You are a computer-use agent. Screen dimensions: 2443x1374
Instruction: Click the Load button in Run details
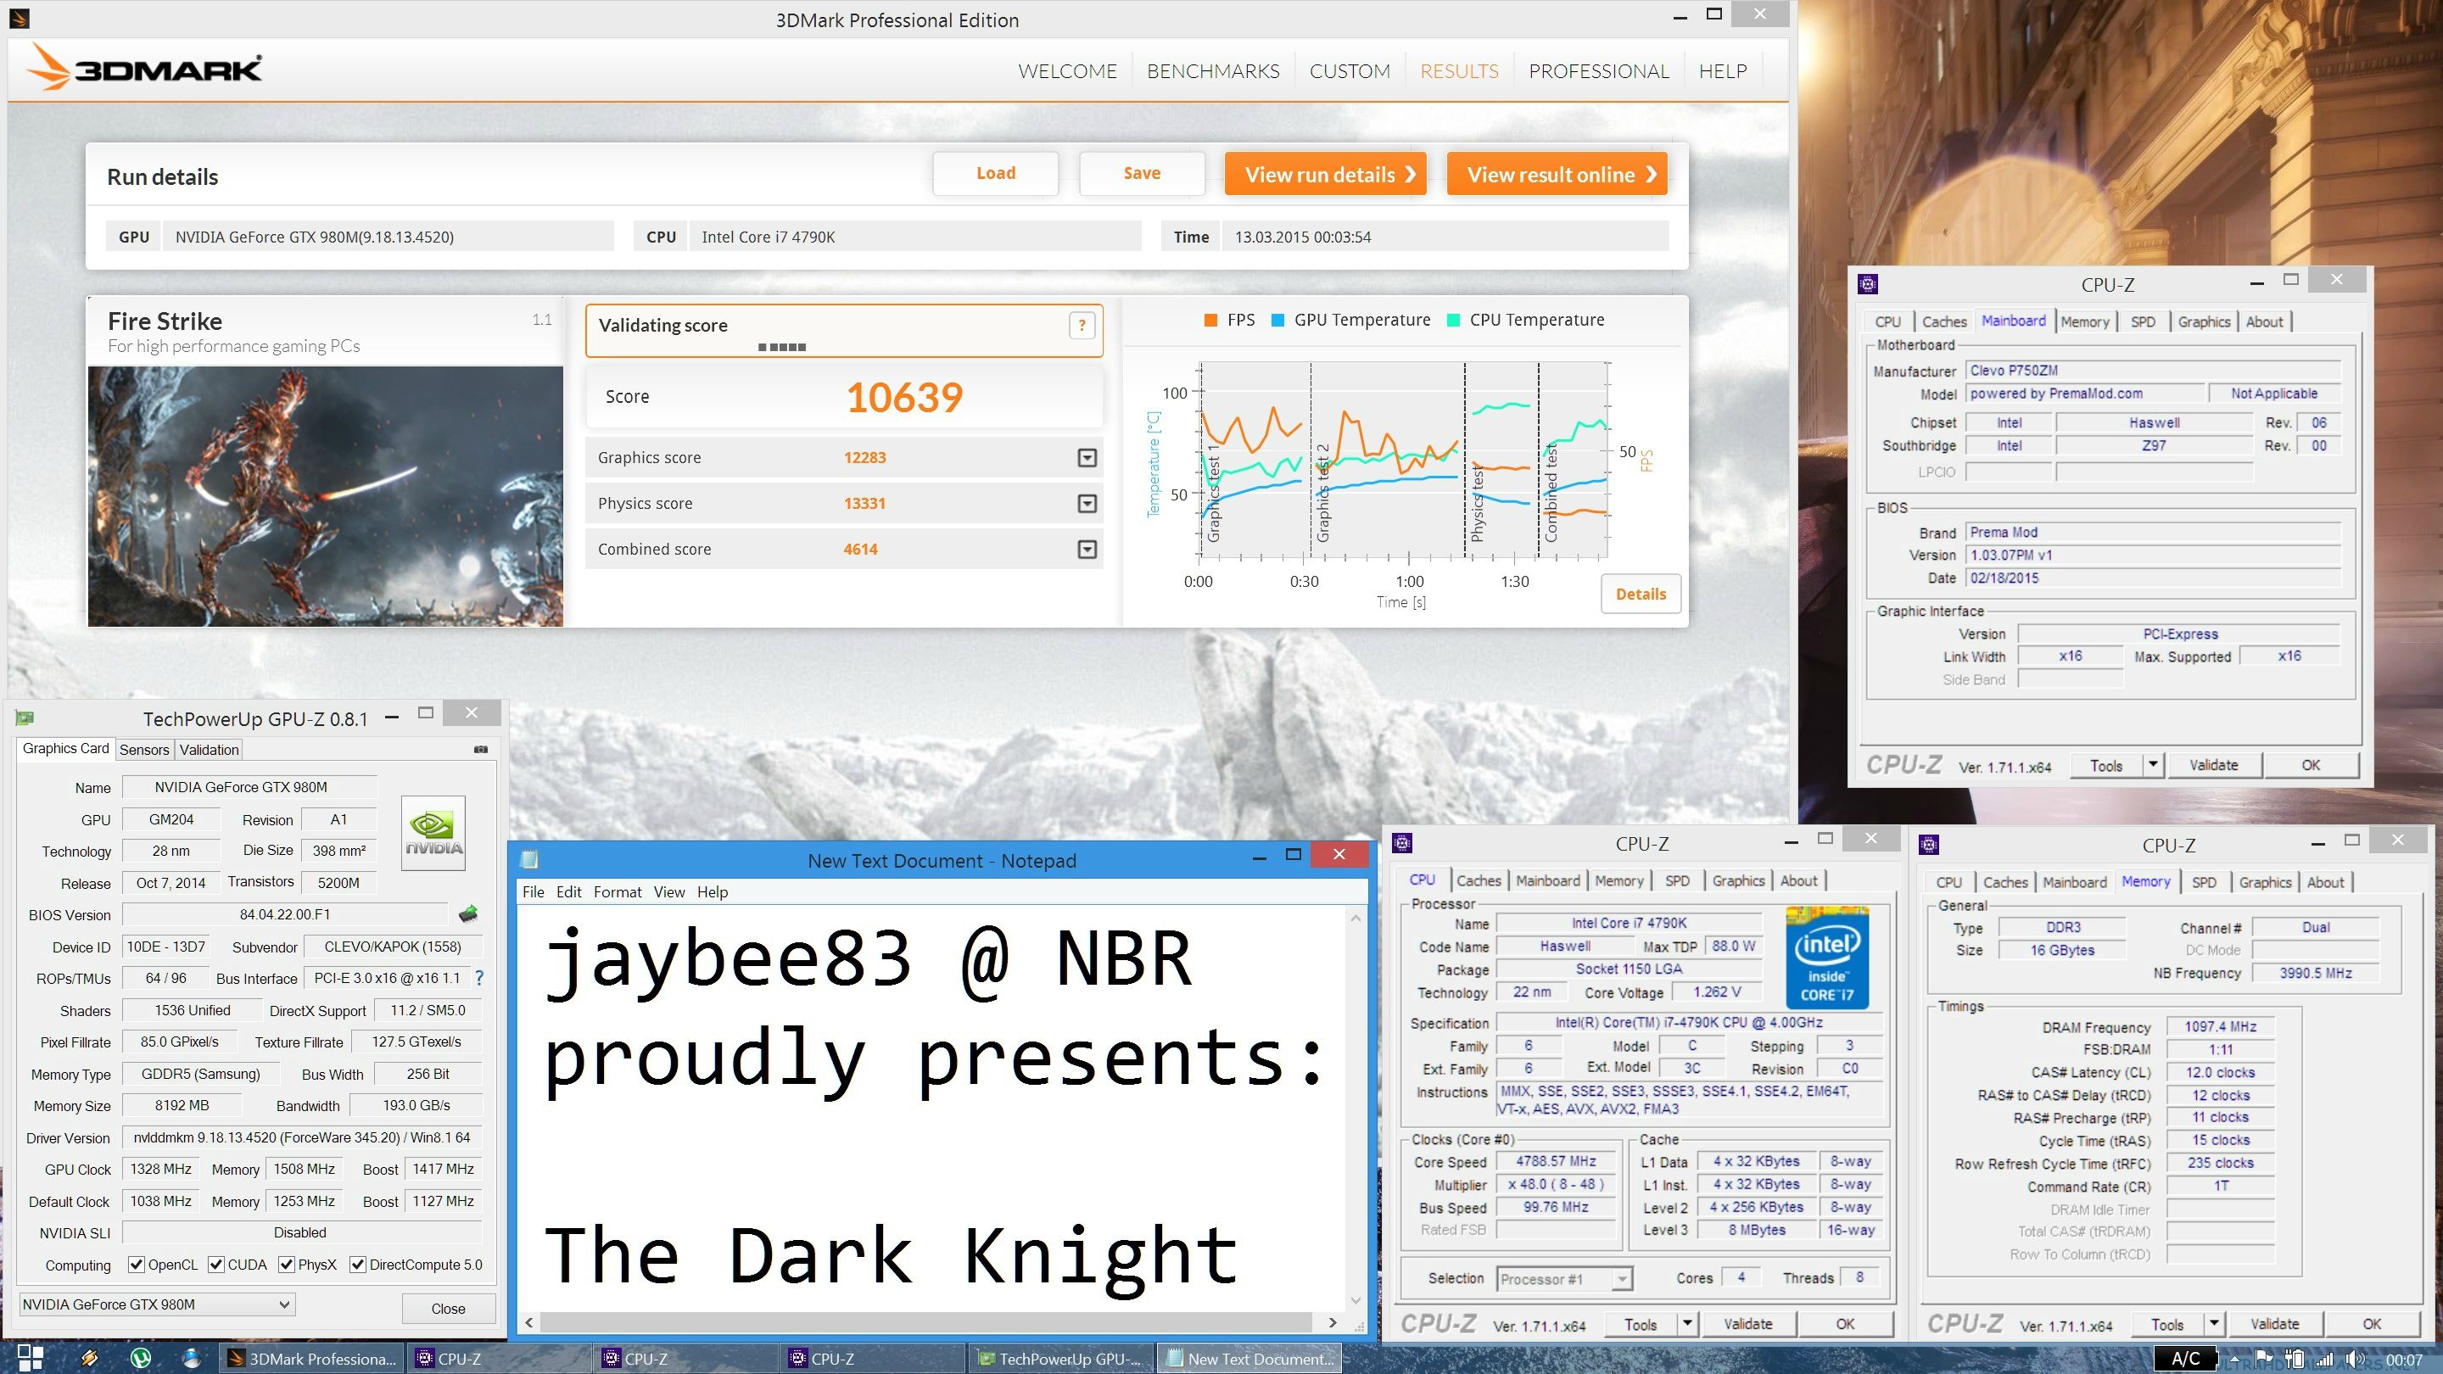[996, 172]
